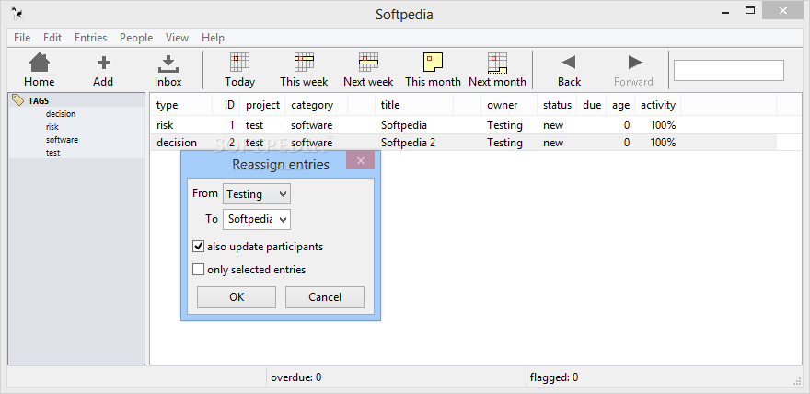The height and width of the screenshot is (394, 810).
Task: Sort by the 'activity' column header
Action: point(657,105)
